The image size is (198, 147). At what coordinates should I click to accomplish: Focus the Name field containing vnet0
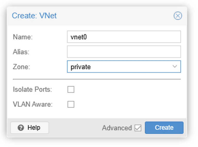tap(124, 37)
